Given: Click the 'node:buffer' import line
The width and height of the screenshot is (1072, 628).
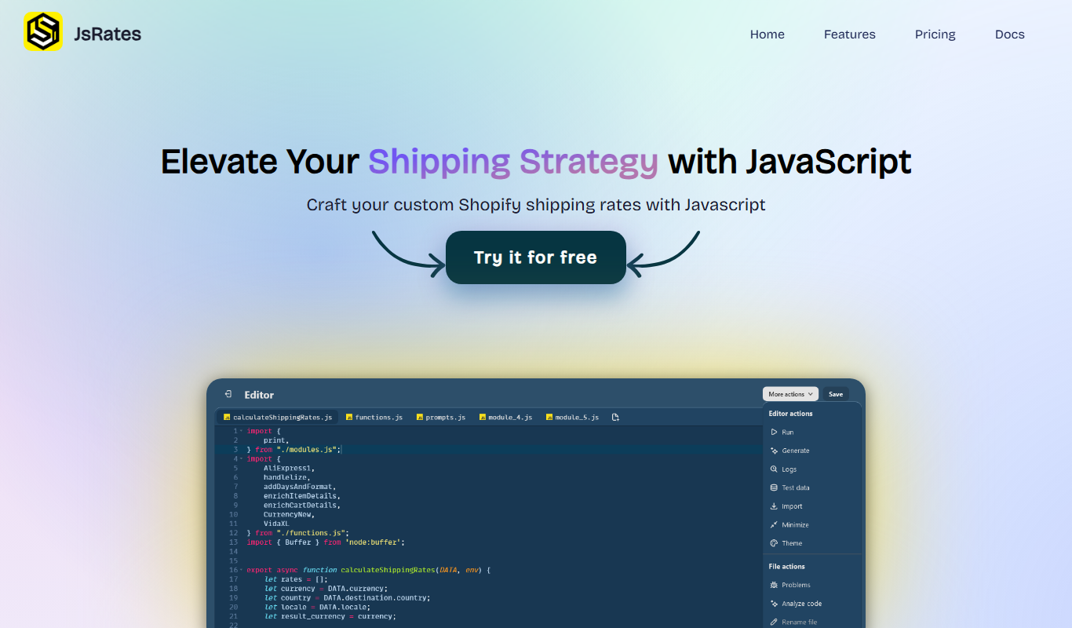Looking at the screenshot, I should click(326, 542).
